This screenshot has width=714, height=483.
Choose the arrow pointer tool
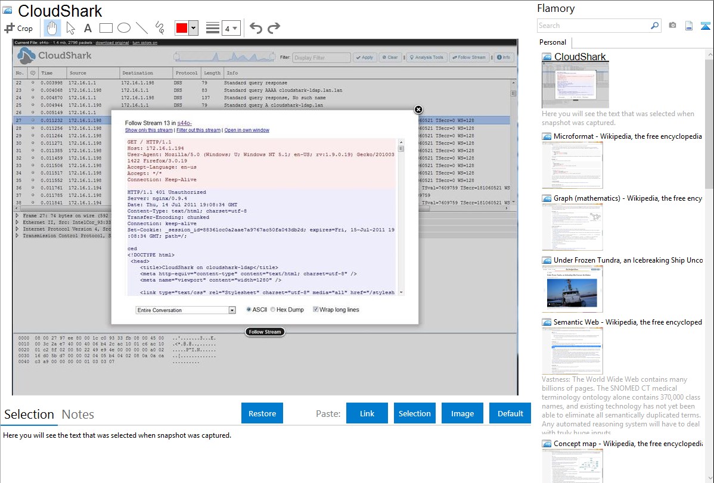[70, 28]
